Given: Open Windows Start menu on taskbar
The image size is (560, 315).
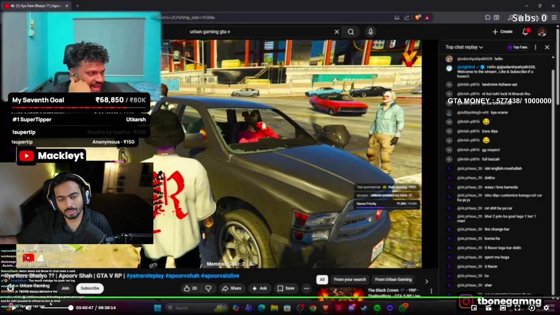Looking at the screenshot, I should [157, 308].
